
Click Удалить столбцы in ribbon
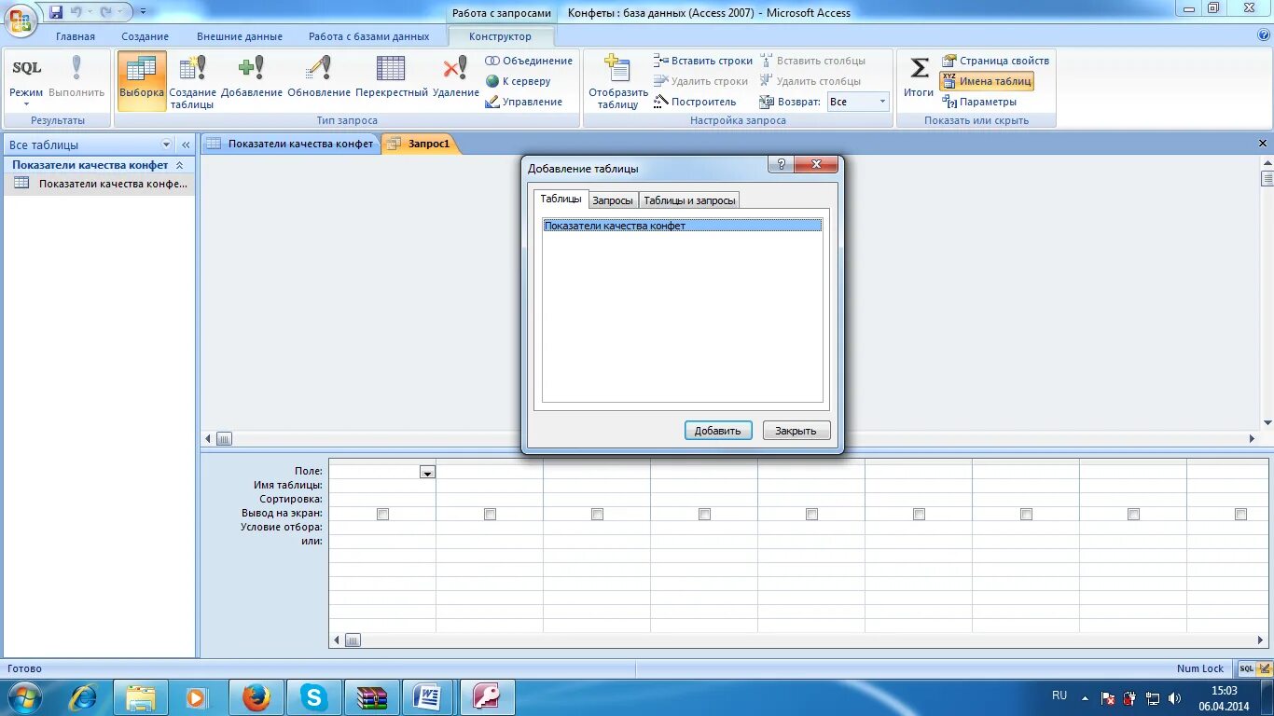click(x=810, y=81)
